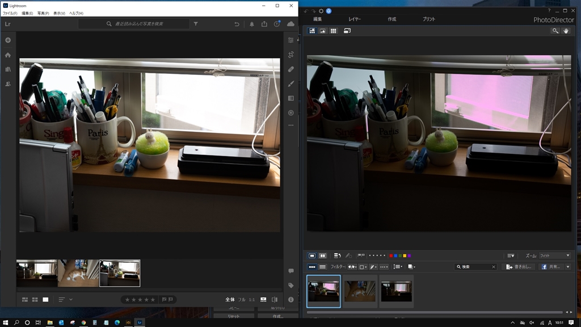581x327 pixels.
Task: Open the PhotoDirector zoom フィット dropdown
Action: 554,256
